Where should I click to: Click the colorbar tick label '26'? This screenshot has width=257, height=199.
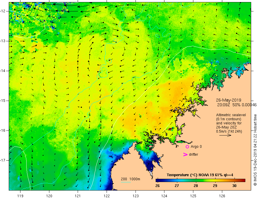pyautogui.click(x=157, y=186)
